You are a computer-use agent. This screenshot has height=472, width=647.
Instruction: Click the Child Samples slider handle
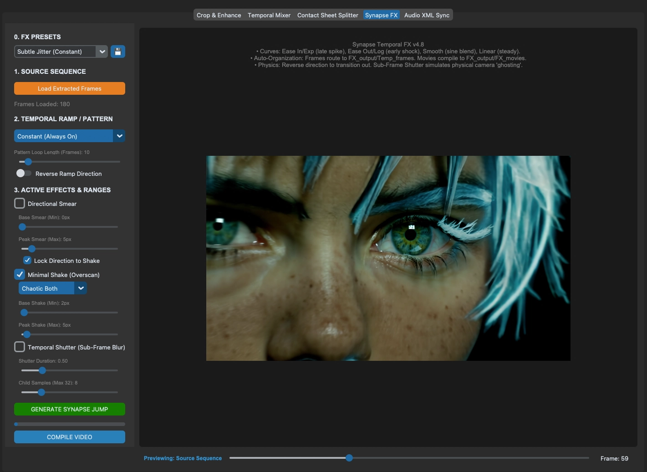41,392
